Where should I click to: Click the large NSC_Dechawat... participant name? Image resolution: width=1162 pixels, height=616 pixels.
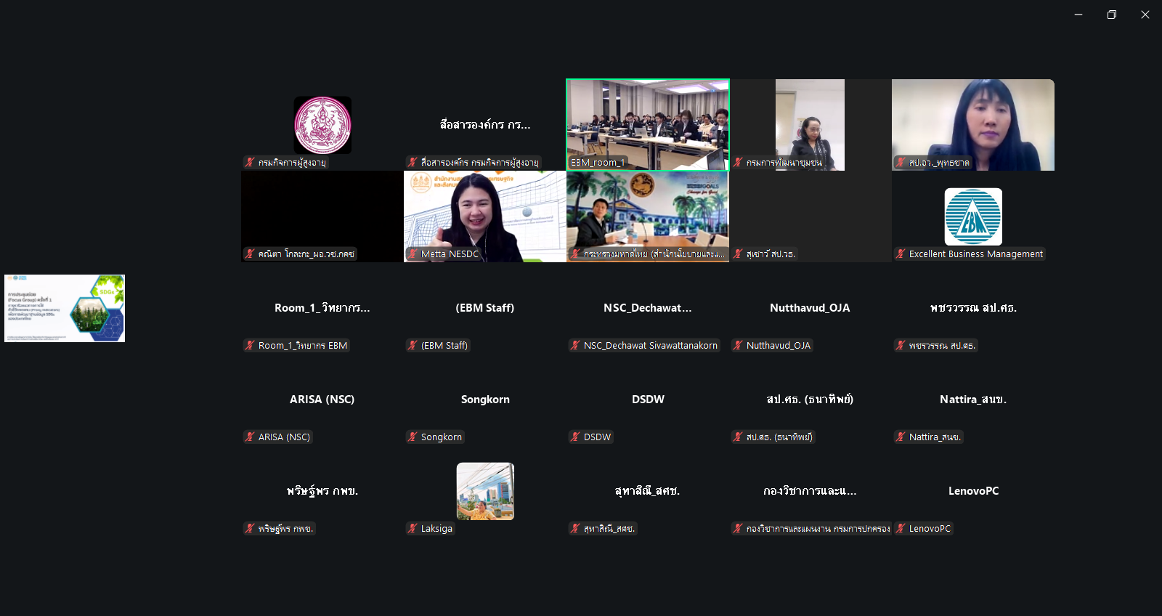click(648, 308)
